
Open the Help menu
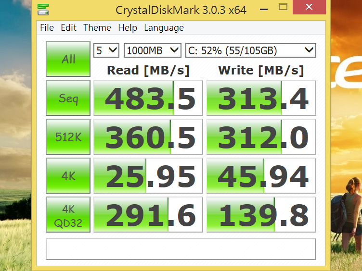tap(128, 28)
